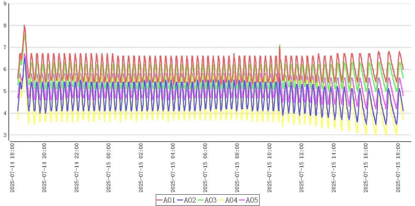Click the green spike after 10:00 on 07-15
Screen dimensions: 415x206
click(280, 45)
